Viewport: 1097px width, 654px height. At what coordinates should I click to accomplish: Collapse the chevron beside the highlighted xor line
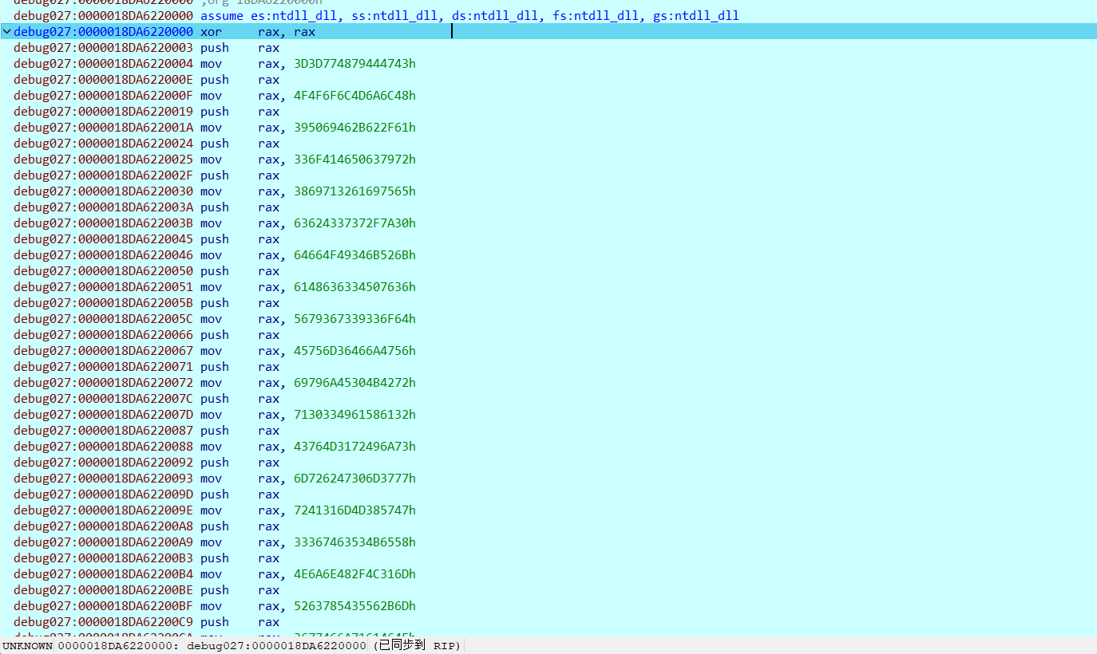pyautogui.click(x=6, y=32)
